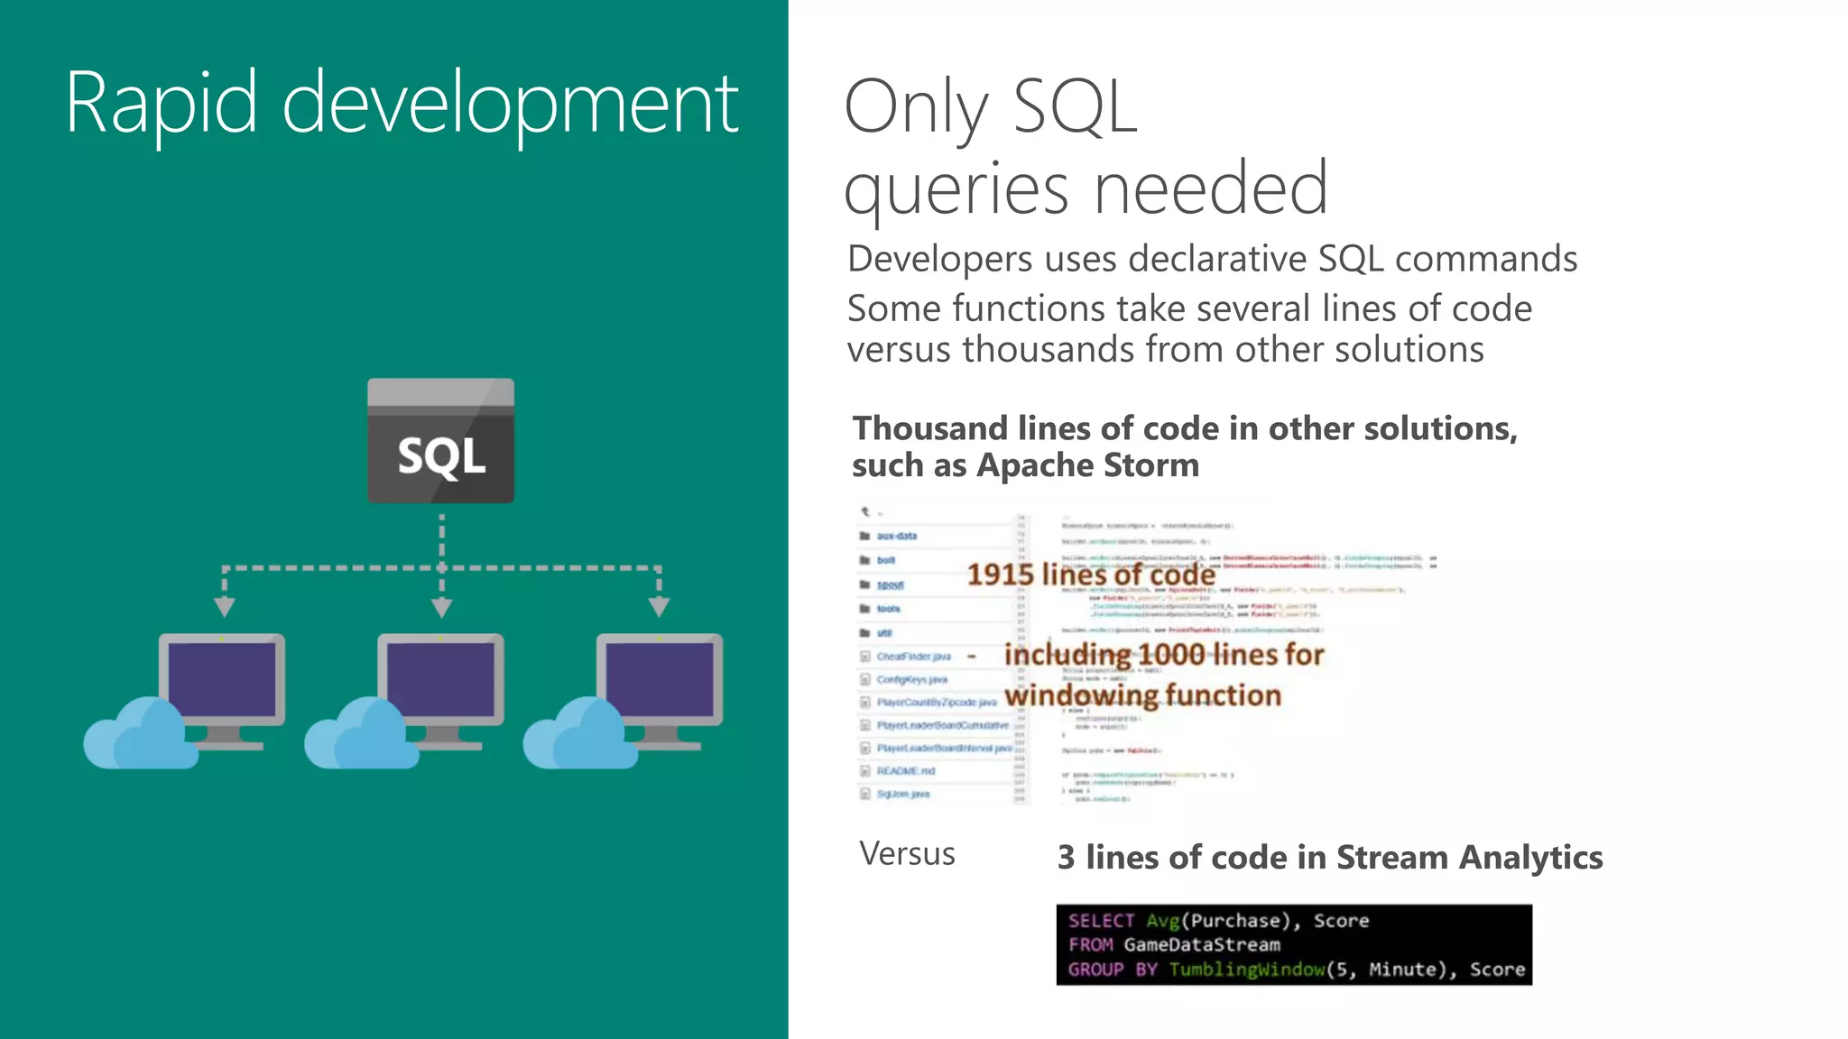Screen dimensions: 1848x1039
Task: Click the aux-data folder icon
Action: [x=864, y=536]
